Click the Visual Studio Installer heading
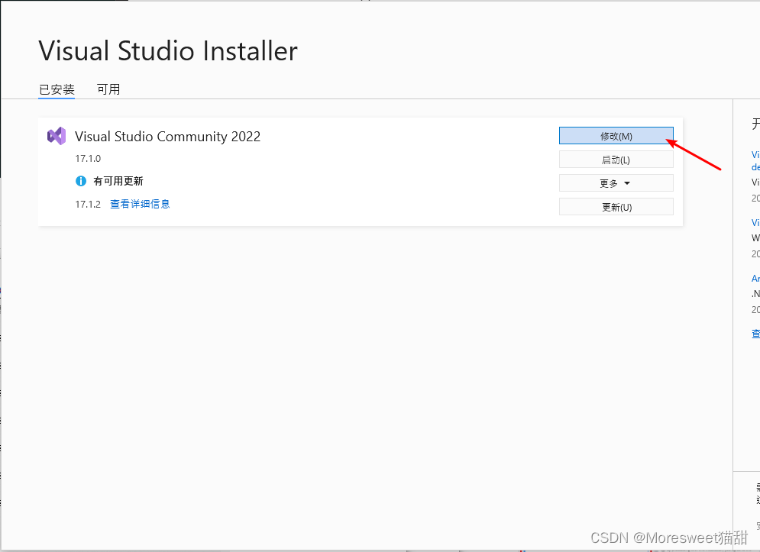 click(168, 51)
